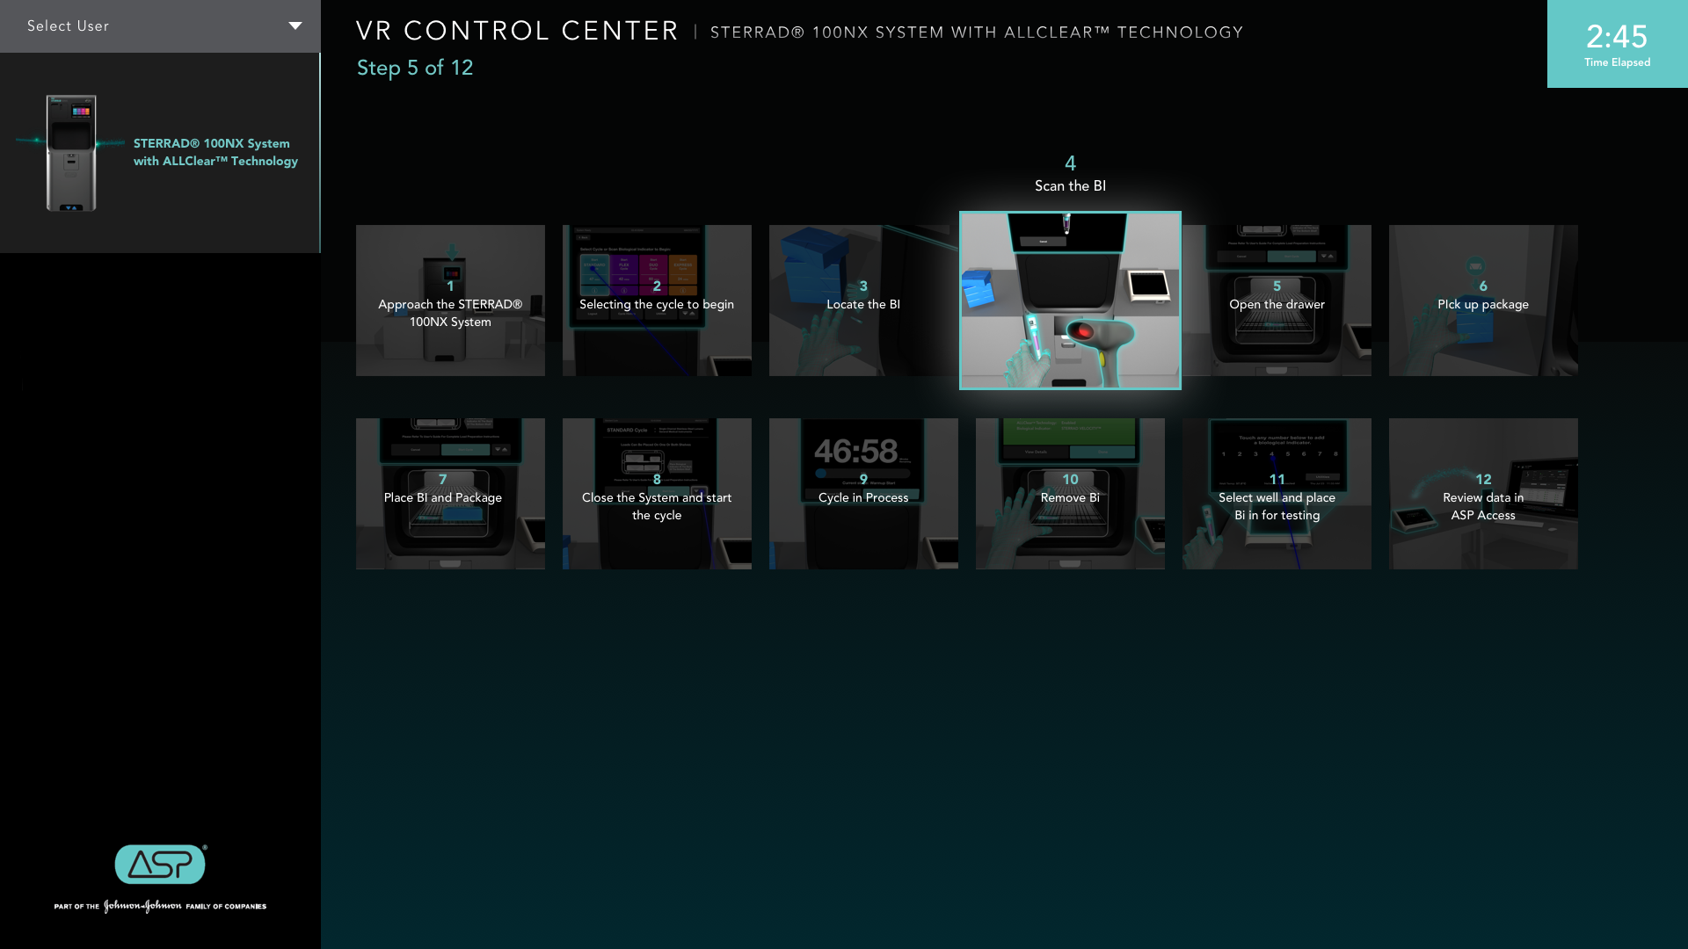Screen dimensions: 1688x949
Task: Click the Johnson & Johnson family of companies text
Action: click(x=160, y=906)
